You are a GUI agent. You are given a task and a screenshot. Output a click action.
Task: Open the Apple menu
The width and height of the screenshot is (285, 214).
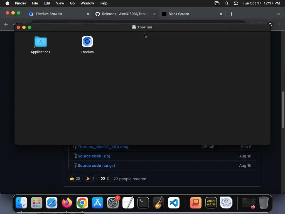tap(7, 3)
